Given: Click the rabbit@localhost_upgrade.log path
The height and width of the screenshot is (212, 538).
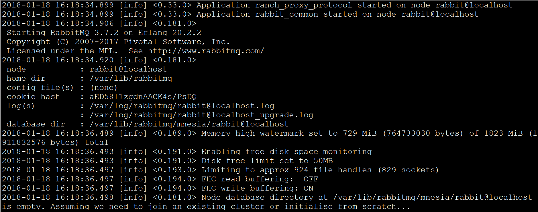Looking at the screenshot, I should point(201,115).
